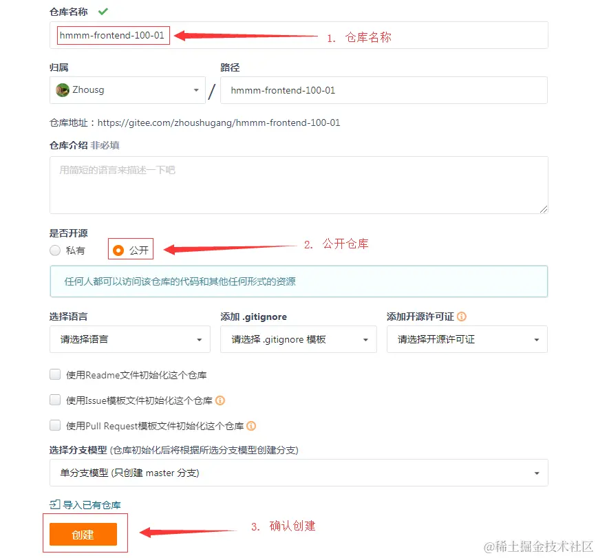This screenshot has width=598, height=558.
Task: Click the 仓库介绍 description textarea
Action: (x=299, y=185)
